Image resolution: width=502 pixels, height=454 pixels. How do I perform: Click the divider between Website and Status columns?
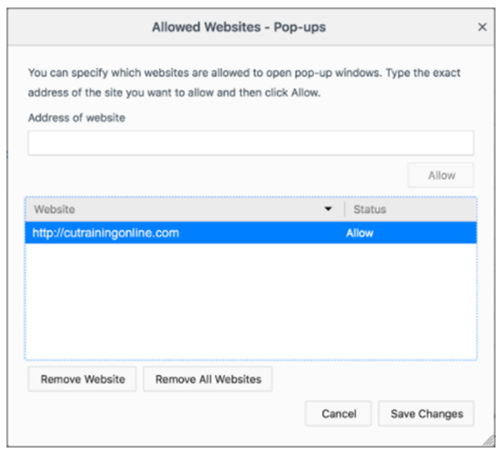(x=344, y=209)
